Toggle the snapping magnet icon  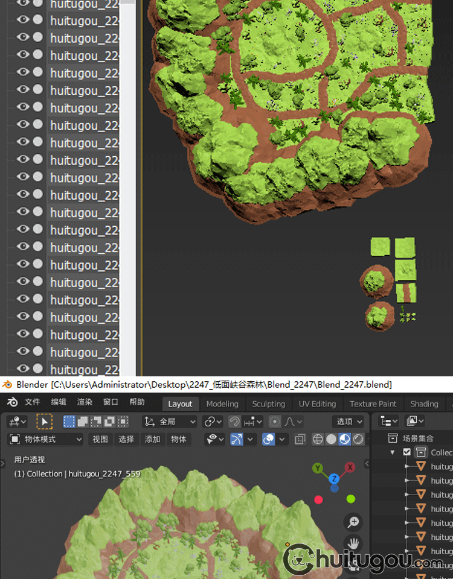[235, 422]
